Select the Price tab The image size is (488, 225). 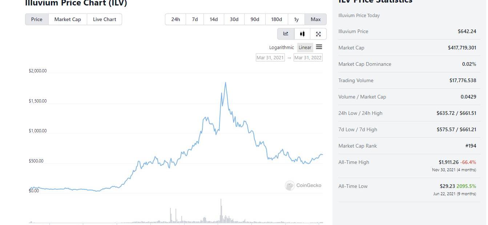click(x=37, y=19)
